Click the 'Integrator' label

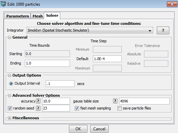coord(15,30)
